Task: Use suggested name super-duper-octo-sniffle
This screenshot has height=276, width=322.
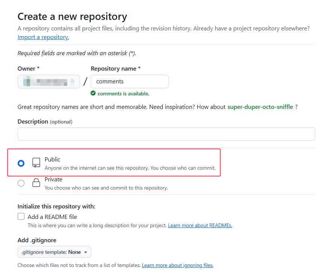Action: click(260, 107)
